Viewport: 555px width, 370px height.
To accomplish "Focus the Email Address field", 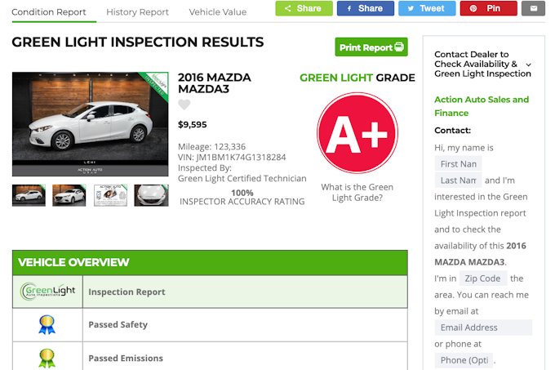I will [482, 328].
